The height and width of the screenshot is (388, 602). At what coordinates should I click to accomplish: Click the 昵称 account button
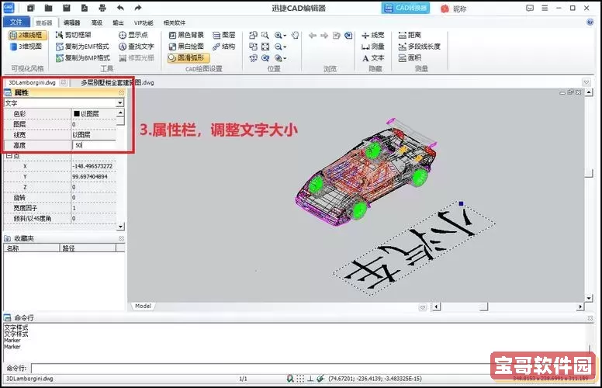click(453, 9)
